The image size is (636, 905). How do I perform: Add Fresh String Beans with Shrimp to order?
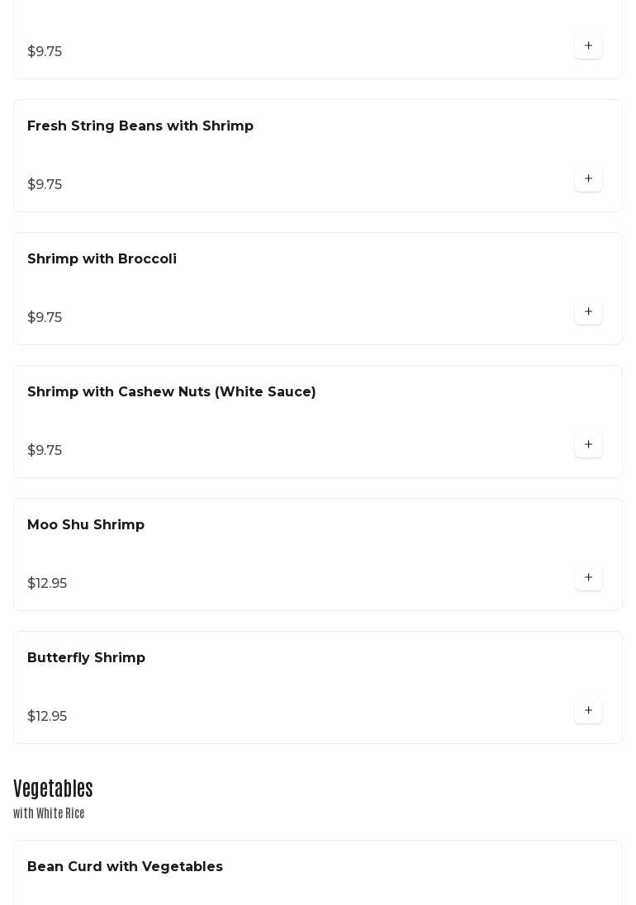[588, 179]
